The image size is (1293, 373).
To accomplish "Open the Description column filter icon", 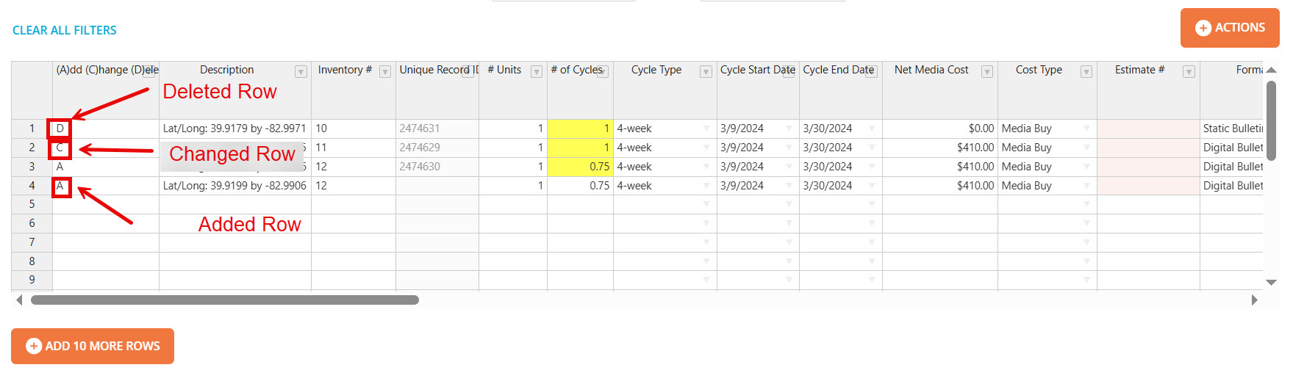I will (x=301, y=72).
